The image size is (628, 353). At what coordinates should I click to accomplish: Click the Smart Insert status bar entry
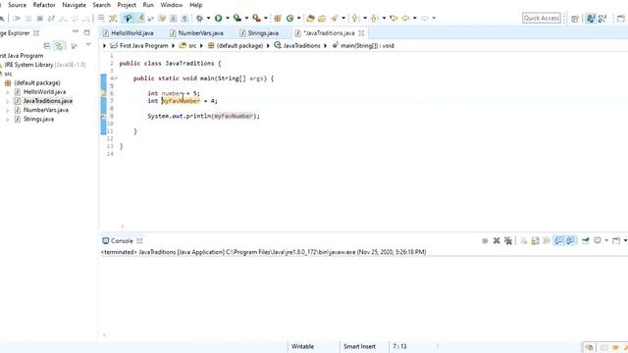click(359, 346)
